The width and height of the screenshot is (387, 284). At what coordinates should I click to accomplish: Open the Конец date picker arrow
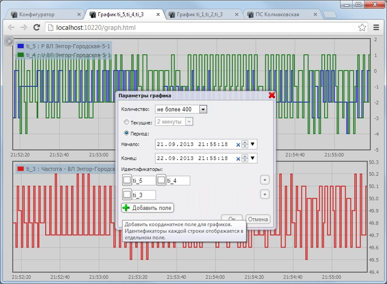point(253,158)
